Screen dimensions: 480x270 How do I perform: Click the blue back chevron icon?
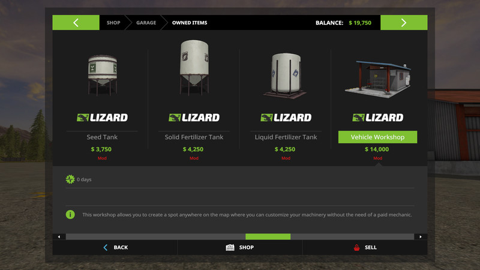(x=106, y=247)
